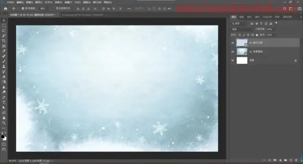
Task: Open the opacity slider dropdown arrow
Action: point(275,29)
